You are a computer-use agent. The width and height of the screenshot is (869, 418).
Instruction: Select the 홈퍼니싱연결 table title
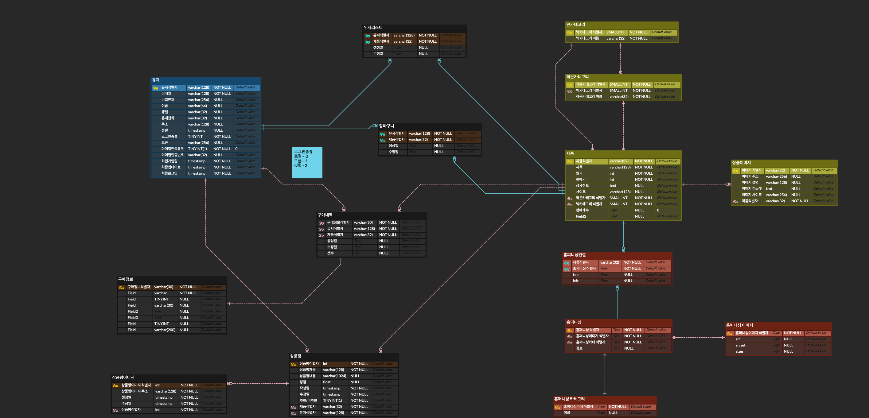[575, 255]
